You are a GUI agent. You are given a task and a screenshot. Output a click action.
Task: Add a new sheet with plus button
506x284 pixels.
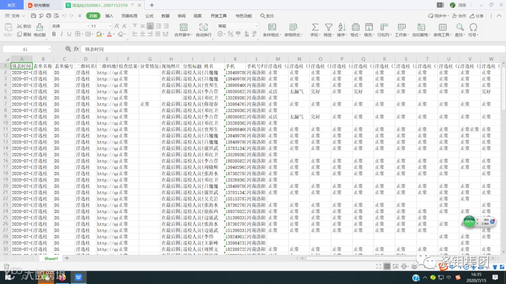[67, 258]
